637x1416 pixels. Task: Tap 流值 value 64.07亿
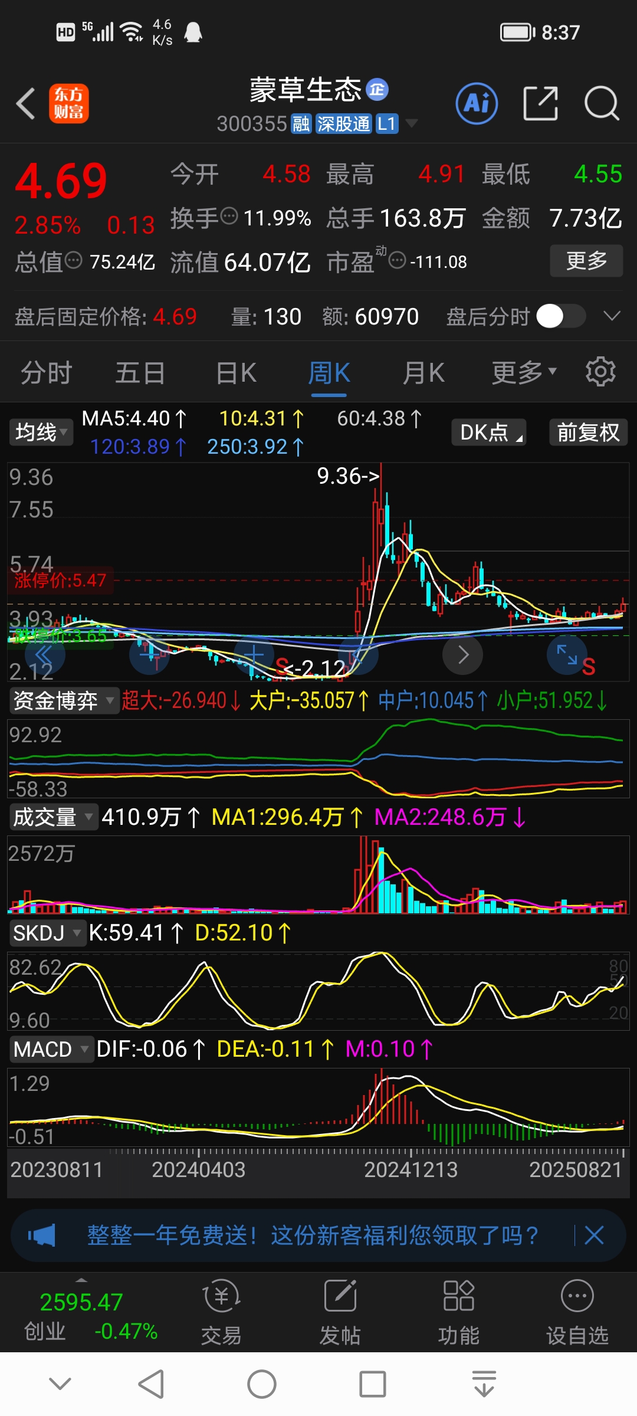[x=267, y=262]
